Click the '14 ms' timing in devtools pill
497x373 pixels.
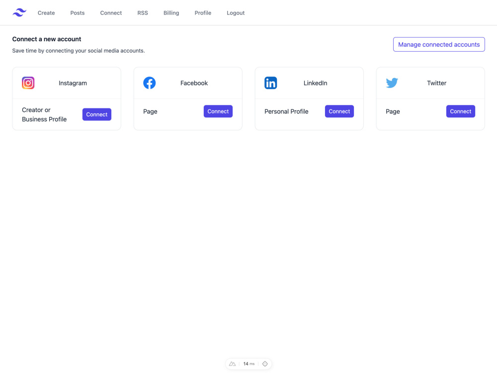point(249,364)
